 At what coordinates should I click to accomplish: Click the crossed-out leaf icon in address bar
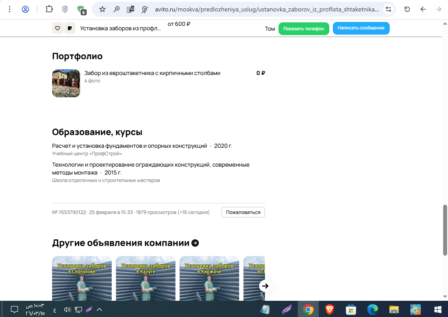145,10
